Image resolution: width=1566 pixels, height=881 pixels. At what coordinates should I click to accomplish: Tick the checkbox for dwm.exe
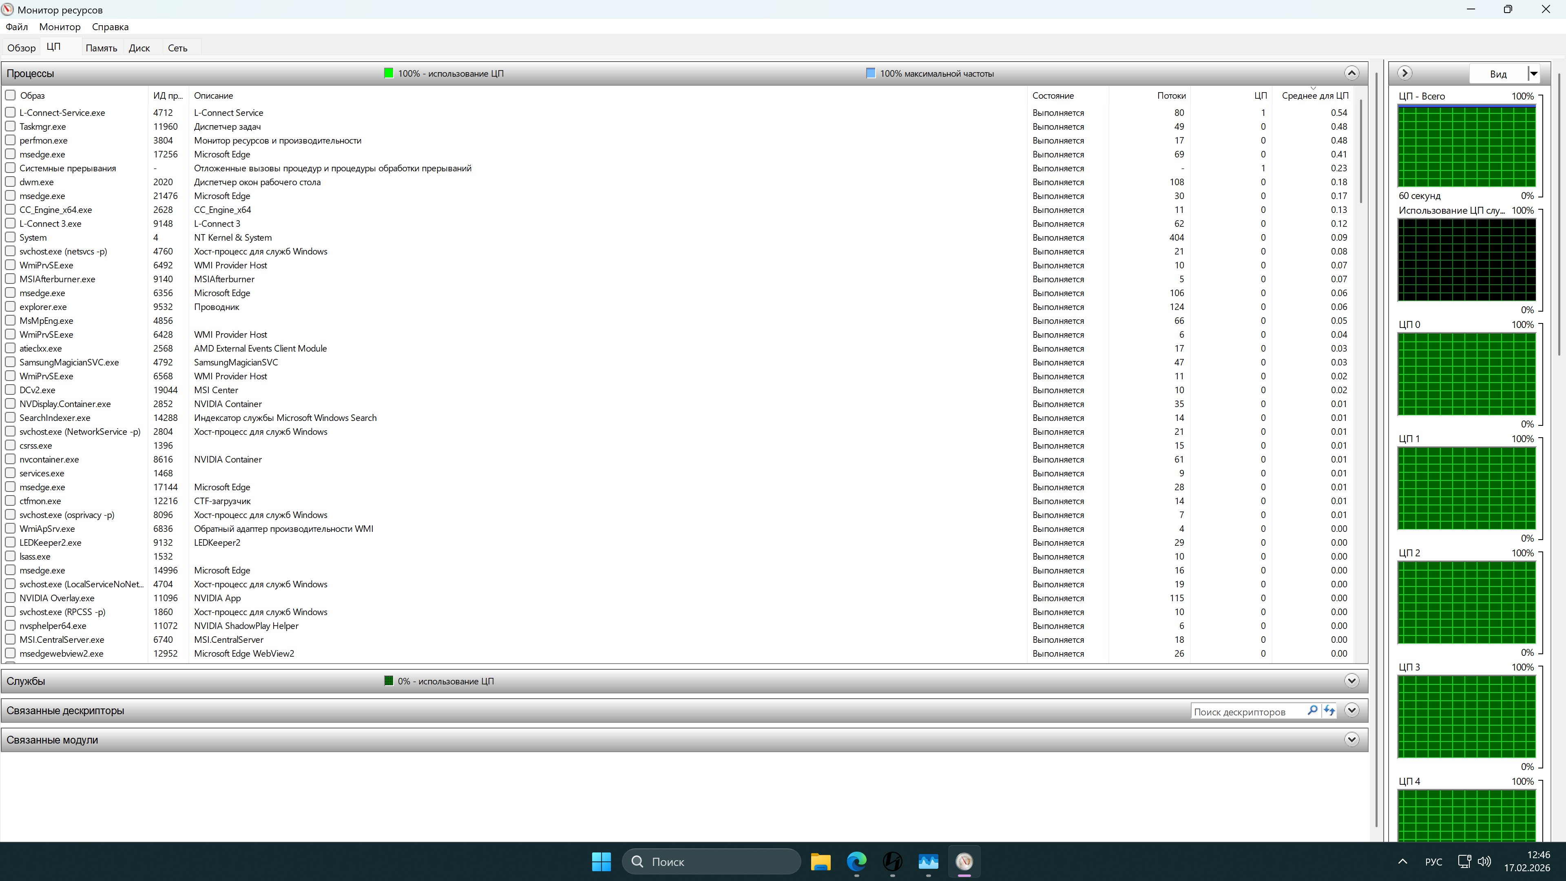(10, 182)
